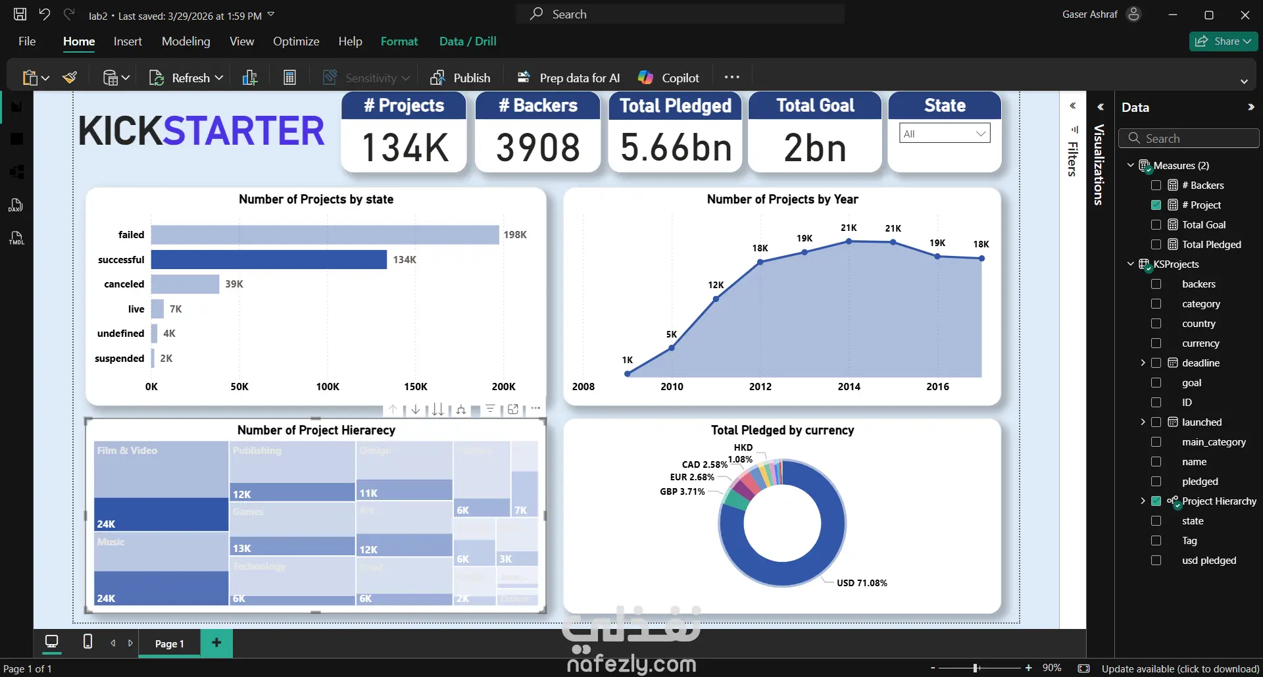Open DAX query view
Image resolution: width=1263 pixels, height=677 pixels.
pos(16,205)
